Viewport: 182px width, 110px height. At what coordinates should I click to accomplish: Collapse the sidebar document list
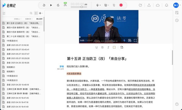click(4, 13)
